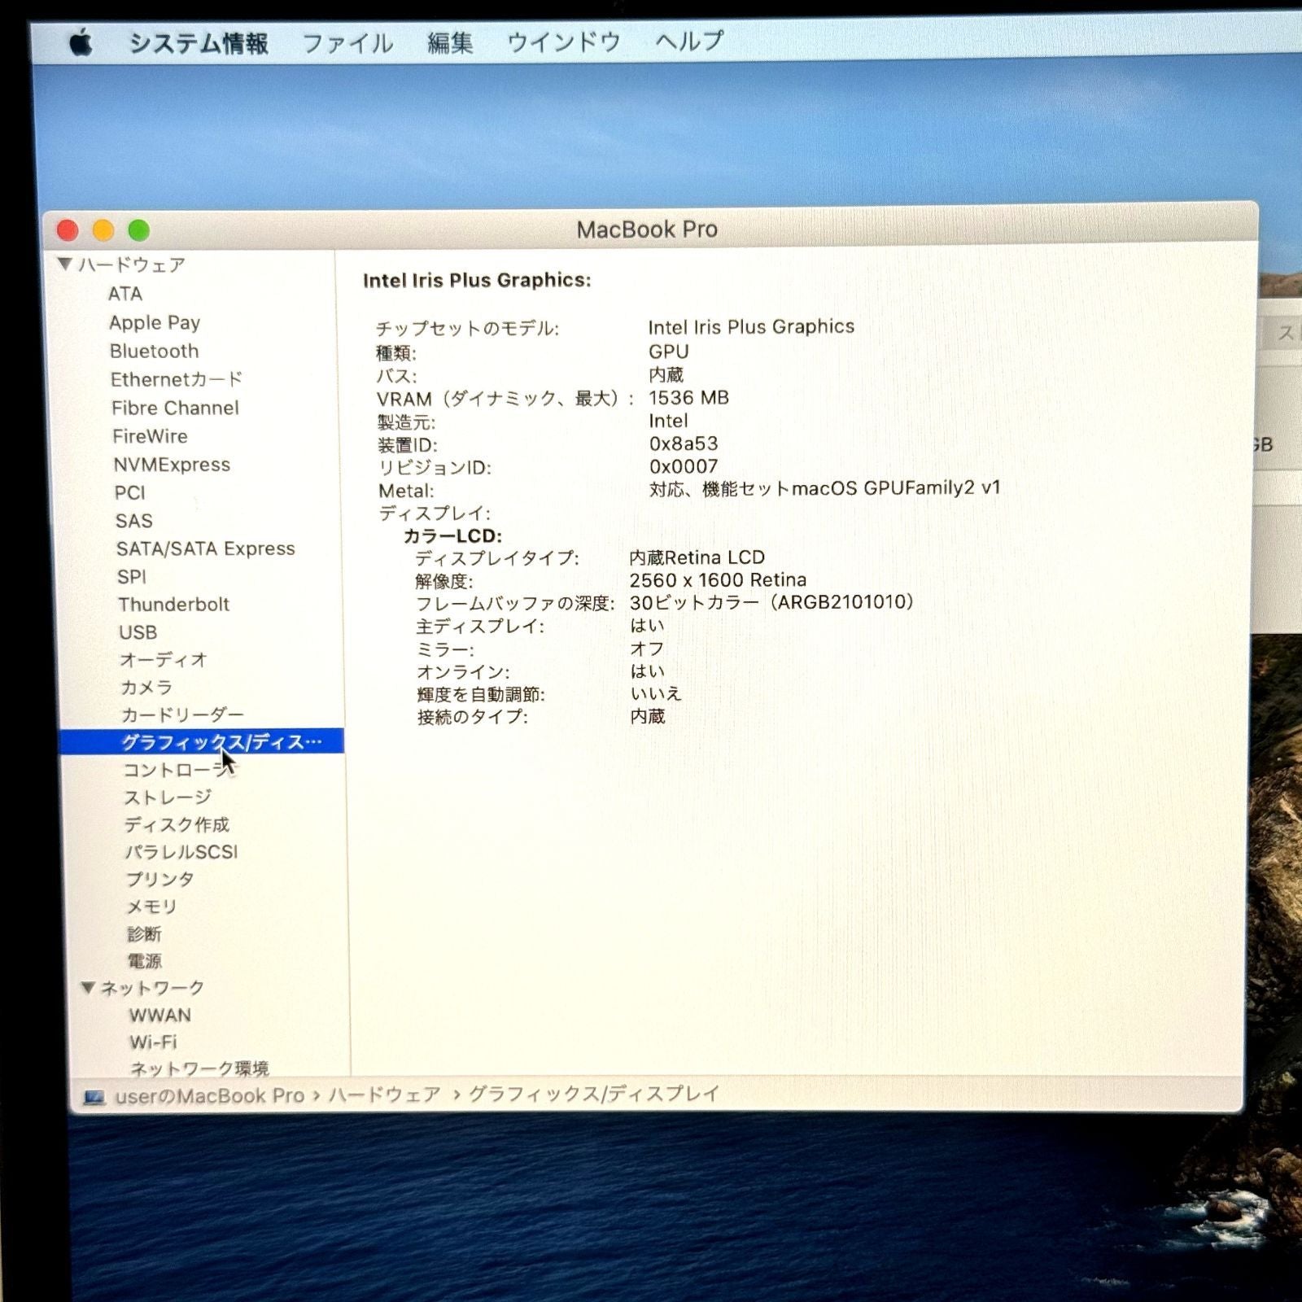The height and width of the screenshot is (1302, 1302).
Task: Click the MacBook Pro window title
Action: click(647, 229)
